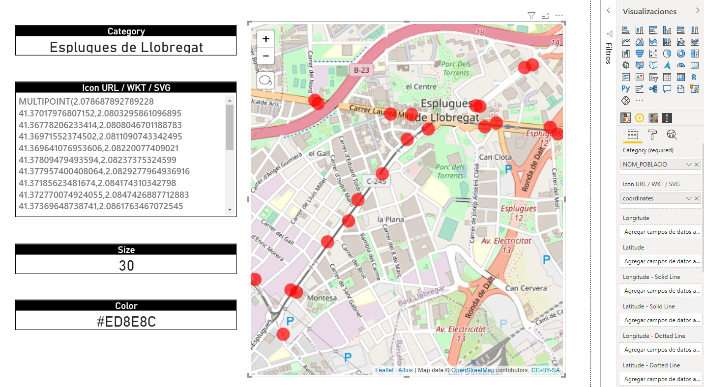
Task: Switch to the Format (paint roller) pane
Action: (652, 134)
